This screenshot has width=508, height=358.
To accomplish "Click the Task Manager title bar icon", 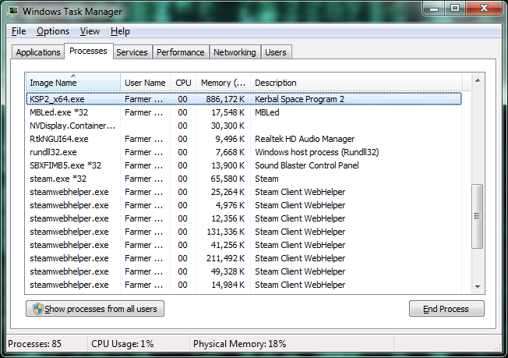I will pos(13,11).
